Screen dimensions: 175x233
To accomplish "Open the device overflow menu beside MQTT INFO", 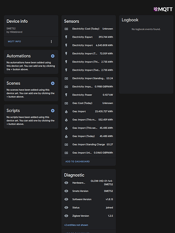I will pyautogui.click(x=51, y=41).
